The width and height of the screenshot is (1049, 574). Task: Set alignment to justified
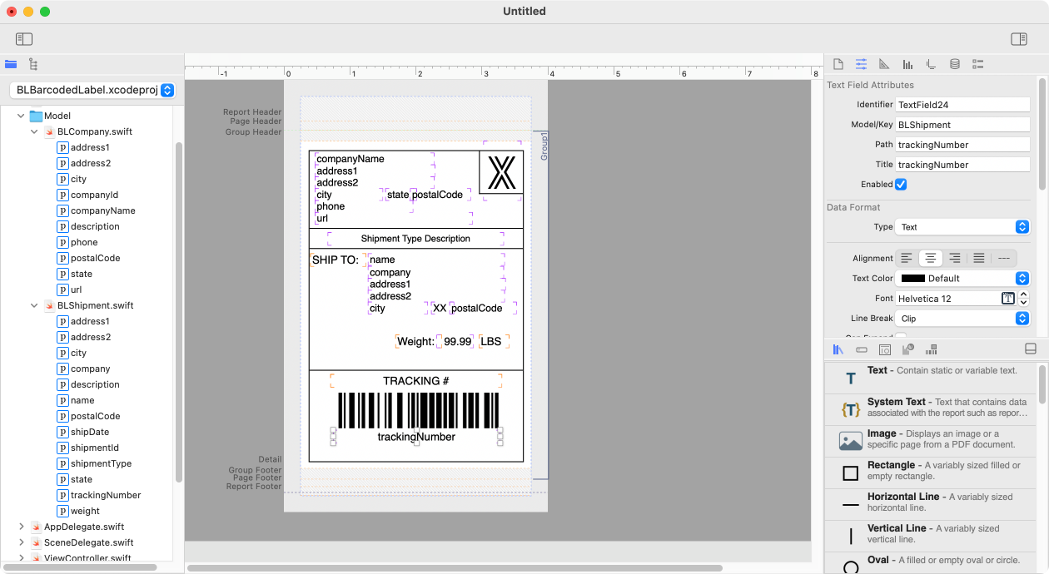[x=979, y=258]
